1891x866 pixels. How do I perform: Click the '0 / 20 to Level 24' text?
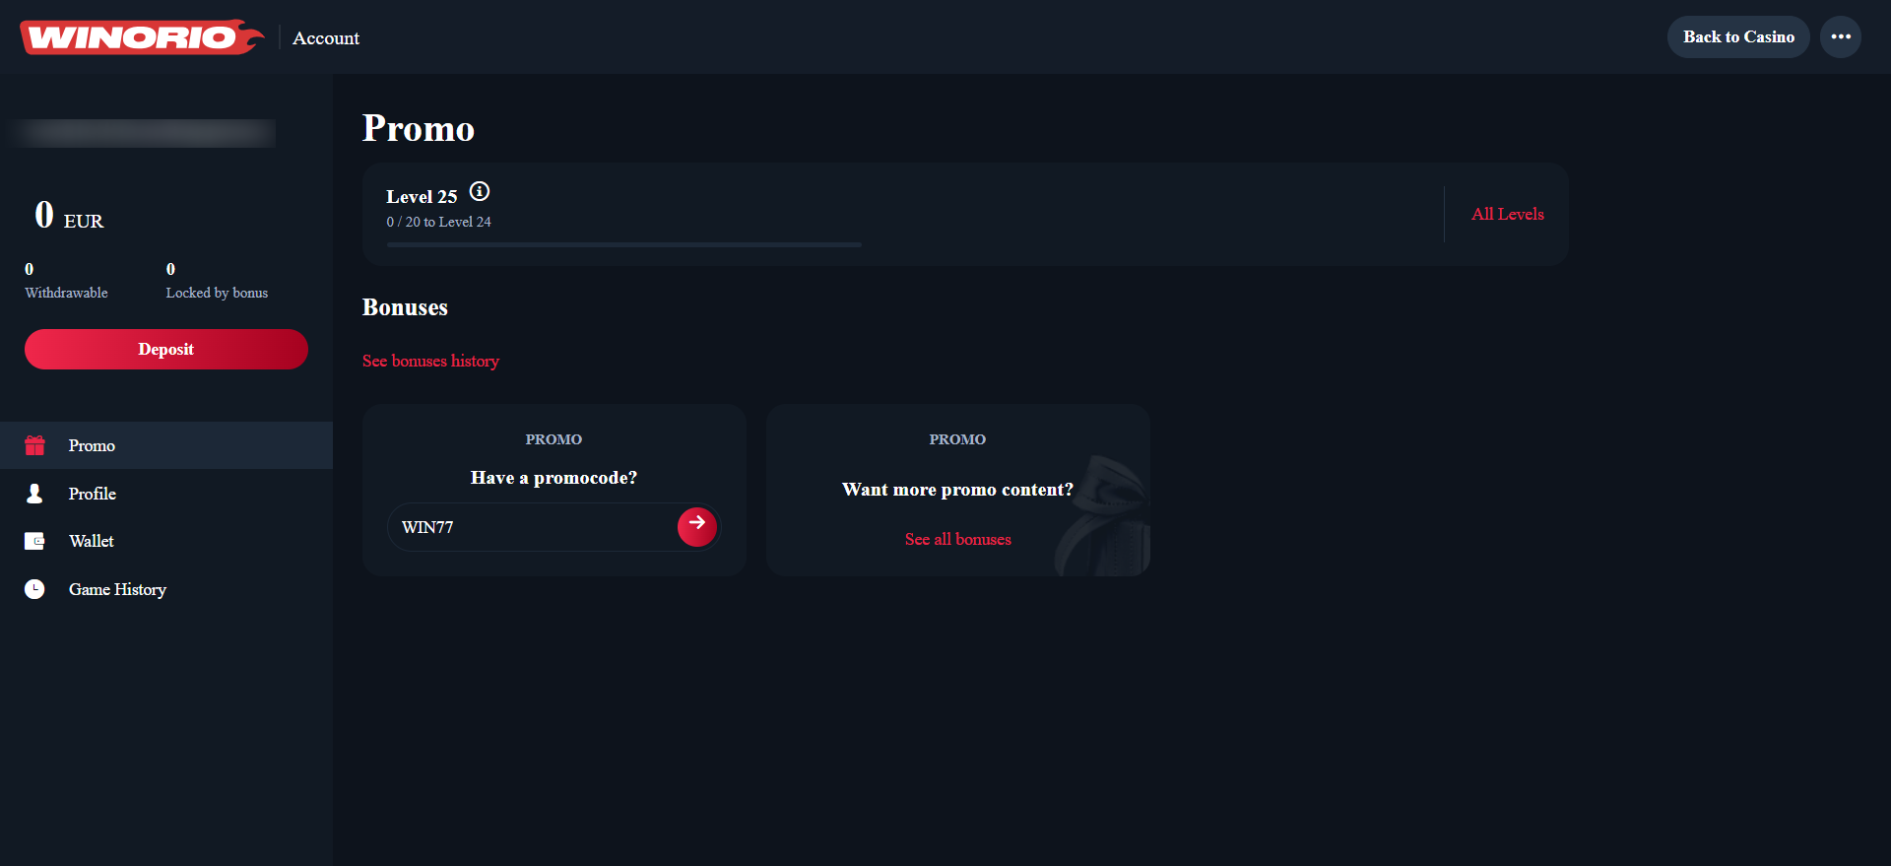click(438, 222)
